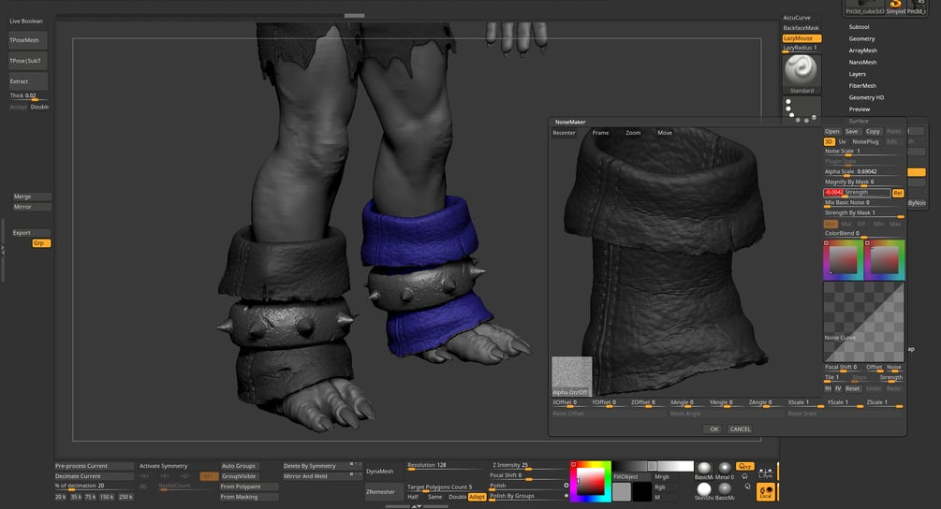Select the Metal 01 material sphere
The image size is (941, 509).
725,471
